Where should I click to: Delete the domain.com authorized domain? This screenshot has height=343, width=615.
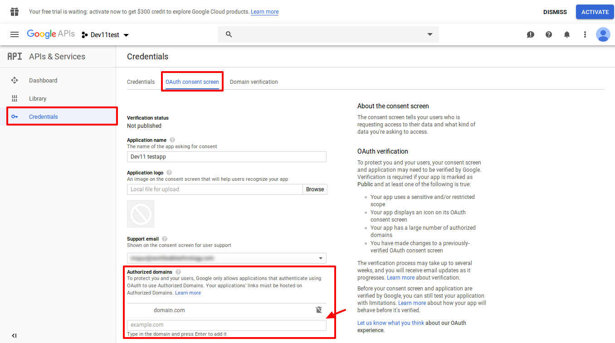(319, 310)
